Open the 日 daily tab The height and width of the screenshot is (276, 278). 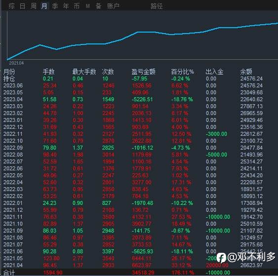[23, 6]
